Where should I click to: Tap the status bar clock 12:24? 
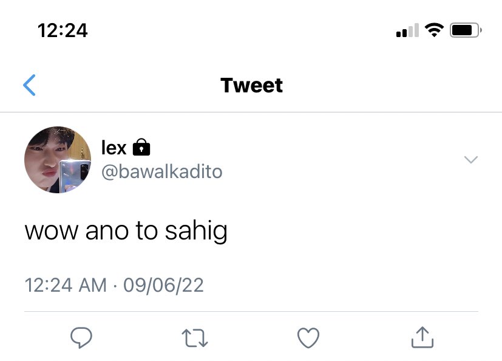coord(63,30)
